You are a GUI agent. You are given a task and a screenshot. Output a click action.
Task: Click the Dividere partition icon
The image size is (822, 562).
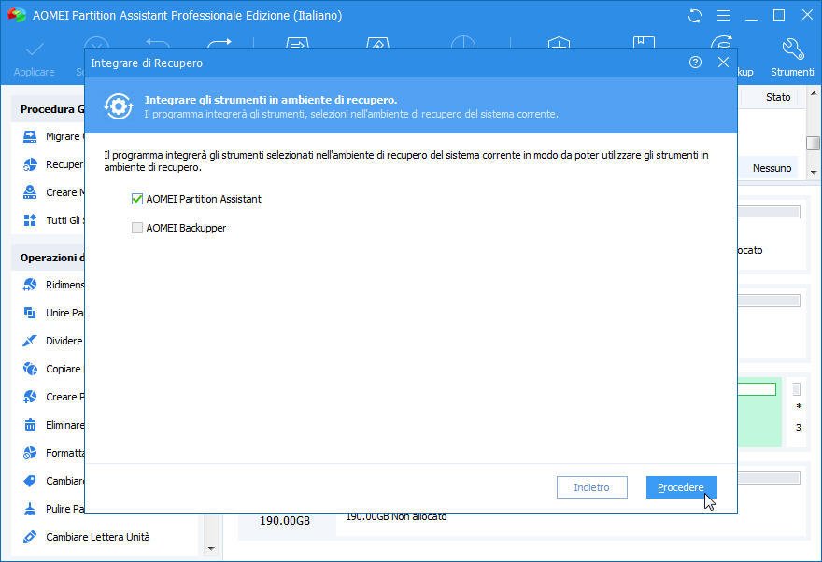(30, 341)
